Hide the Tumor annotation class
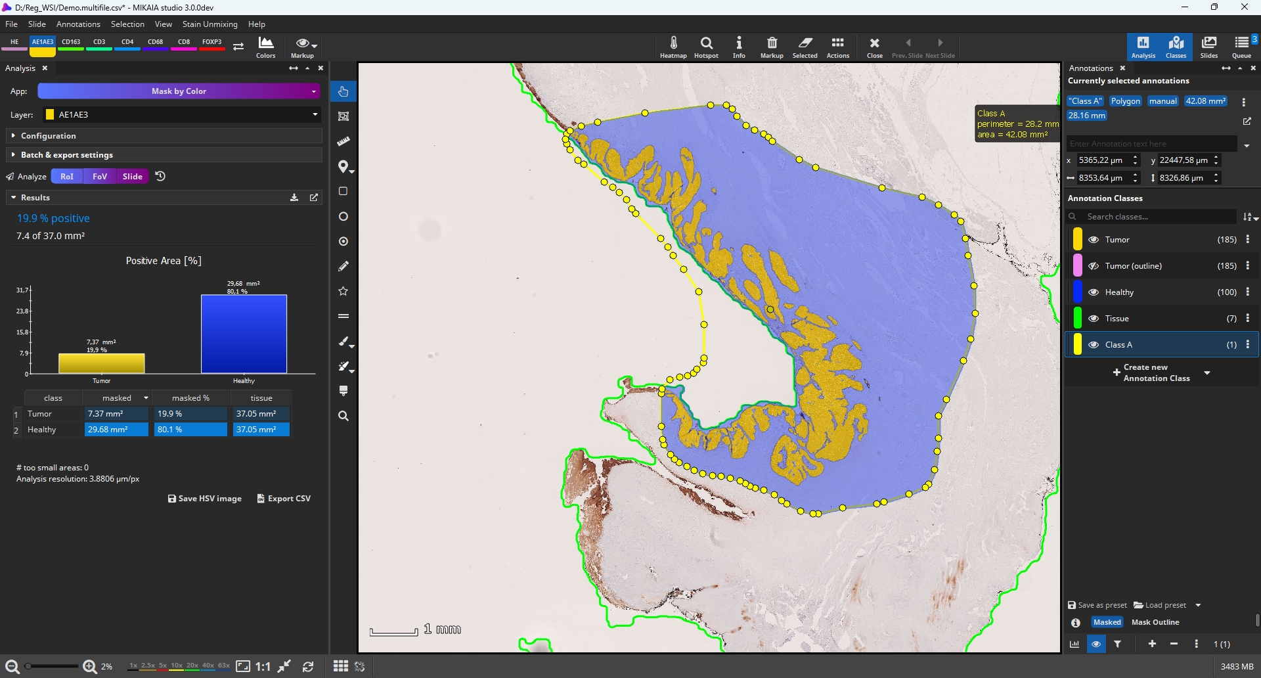This screenshot has width=1261, height=678. 1094,240
